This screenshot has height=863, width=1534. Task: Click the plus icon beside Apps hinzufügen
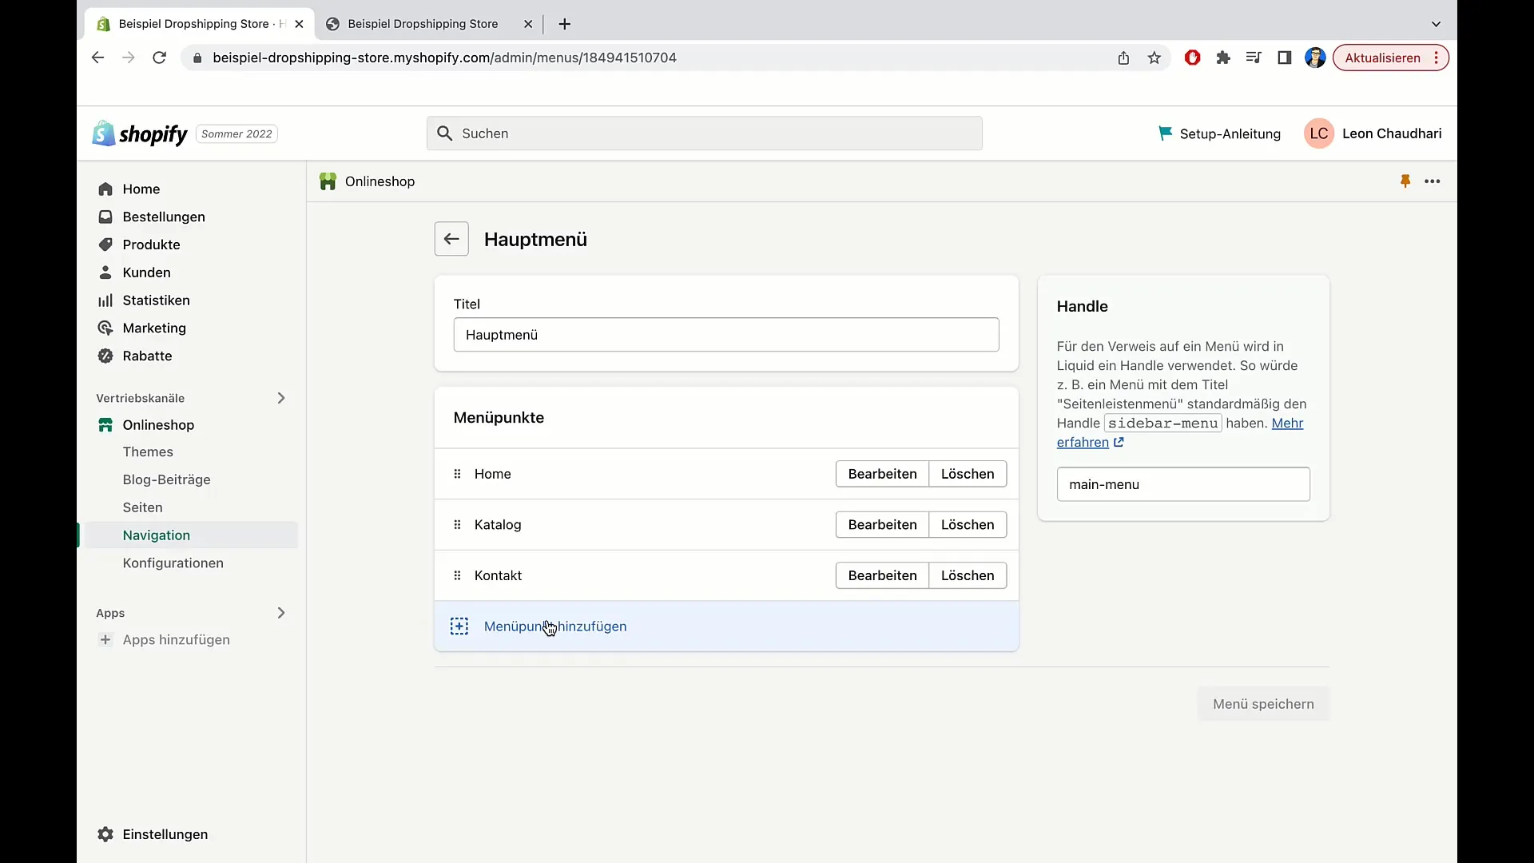coord(105,639)
